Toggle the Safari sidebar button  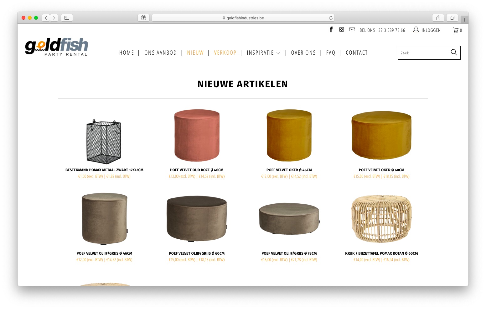click(x=67, y=18)
